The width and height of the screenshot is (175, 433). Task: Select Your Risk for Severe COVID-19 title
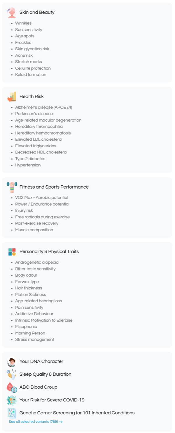pos(52,400)
